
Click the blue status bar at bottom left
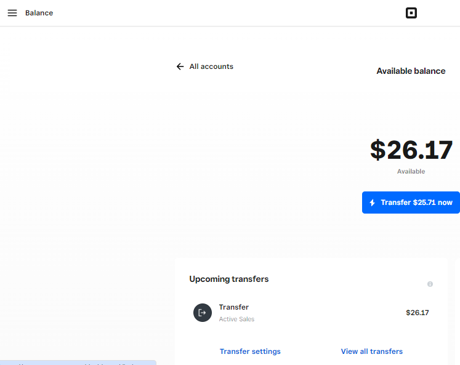click(78, 363)
